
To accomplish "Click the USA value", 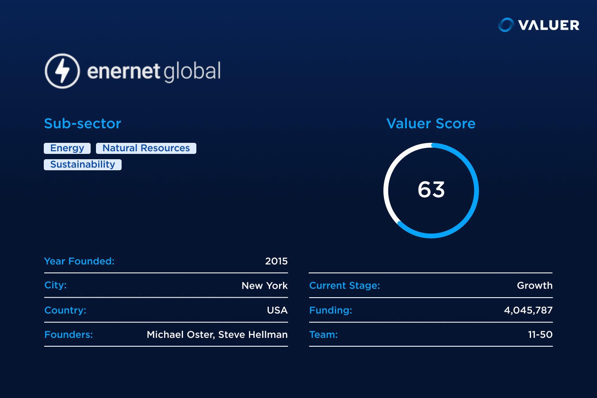I will pos(277,310).
